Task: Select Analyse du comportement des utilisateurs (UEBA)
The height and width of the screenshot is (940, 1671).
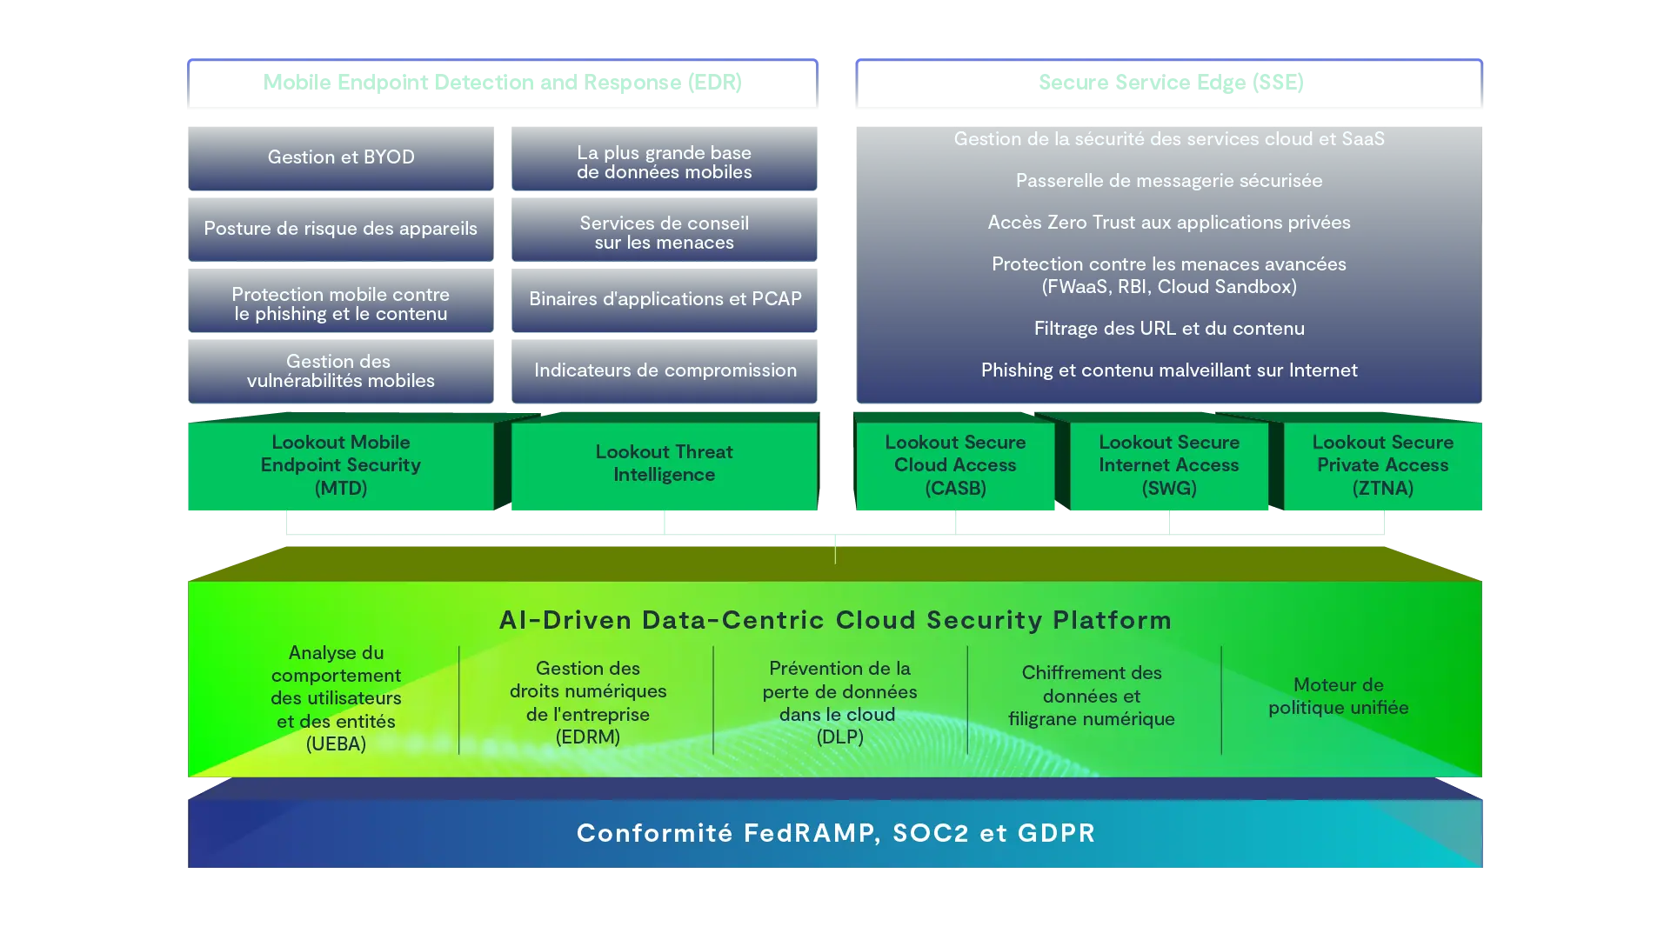Action: coord(336,698)
